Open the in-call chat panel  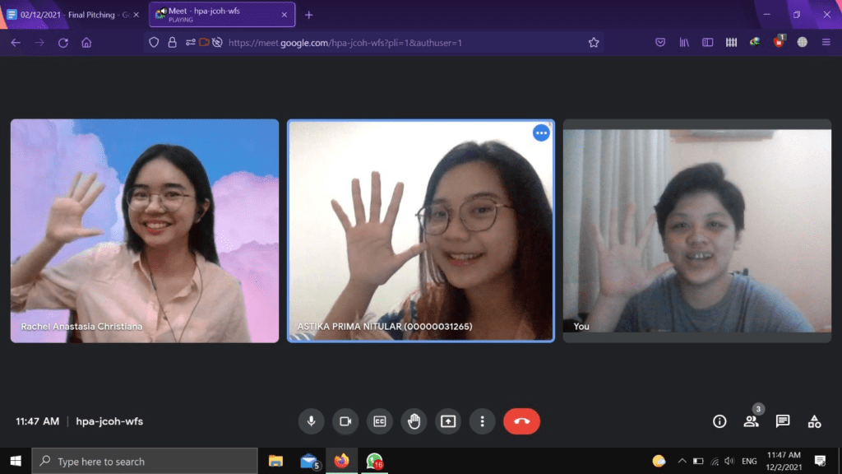pyautogui.click(x=783, y=421)
